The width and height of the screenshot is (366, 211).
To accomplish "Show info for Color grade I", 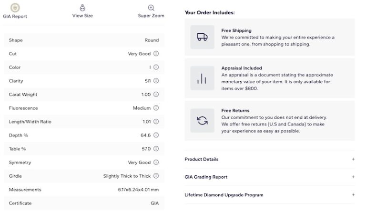I will pyautogui.click(x=156, y=67).
